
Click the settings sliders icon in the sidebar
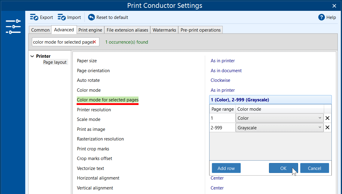coord(13,26)
